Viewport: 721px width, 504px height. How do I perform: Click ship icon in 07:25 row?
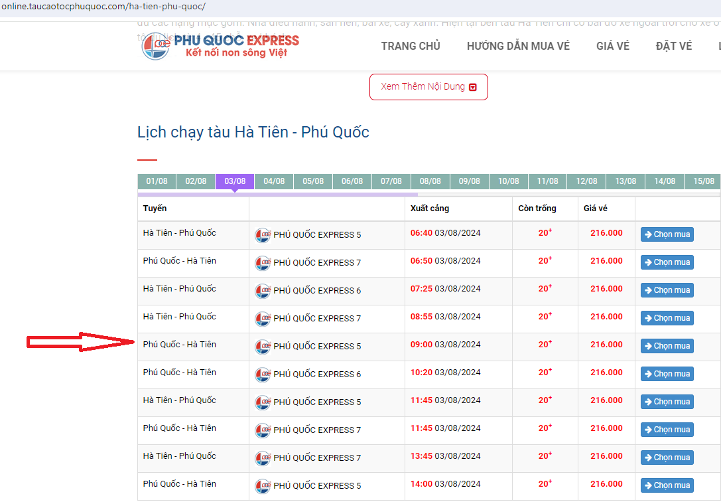pyautogui.click(x=263, y=291)
